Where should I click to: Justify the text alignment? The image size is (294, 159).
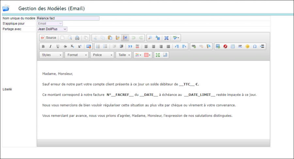pyautogui.click(x=168, y=46)
